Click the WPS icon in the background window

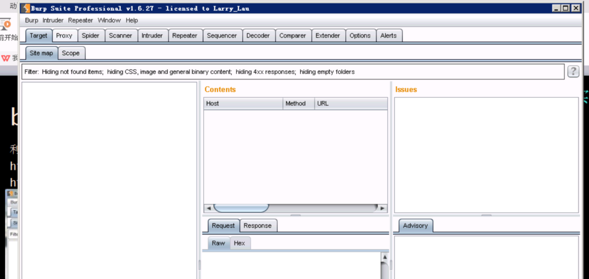point(5,58)
